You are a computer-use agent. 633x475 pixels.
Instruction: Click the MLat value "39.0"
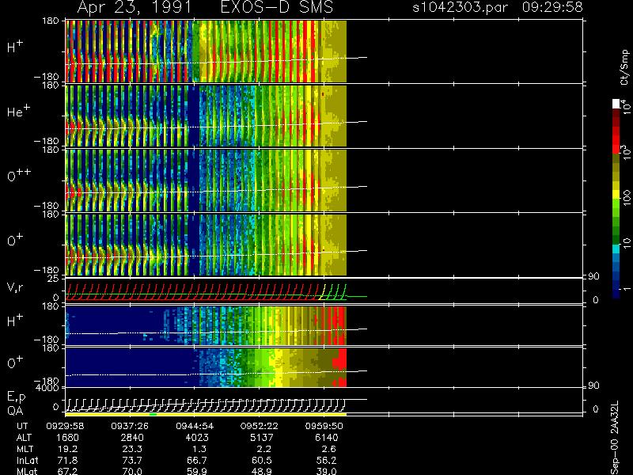point(327,471)
